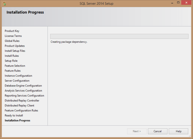Open Database Engine Configuration step
This screenshot has width=193, height=139.
click(23, 86)
